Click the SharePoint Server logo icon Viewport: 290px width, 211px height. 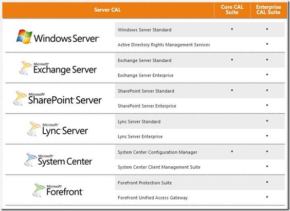20,98
